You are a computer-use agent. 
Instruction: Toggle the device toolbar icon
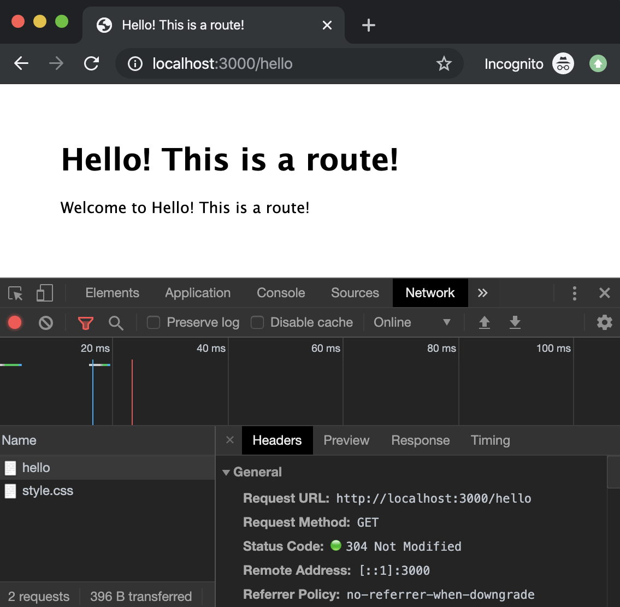45,293
